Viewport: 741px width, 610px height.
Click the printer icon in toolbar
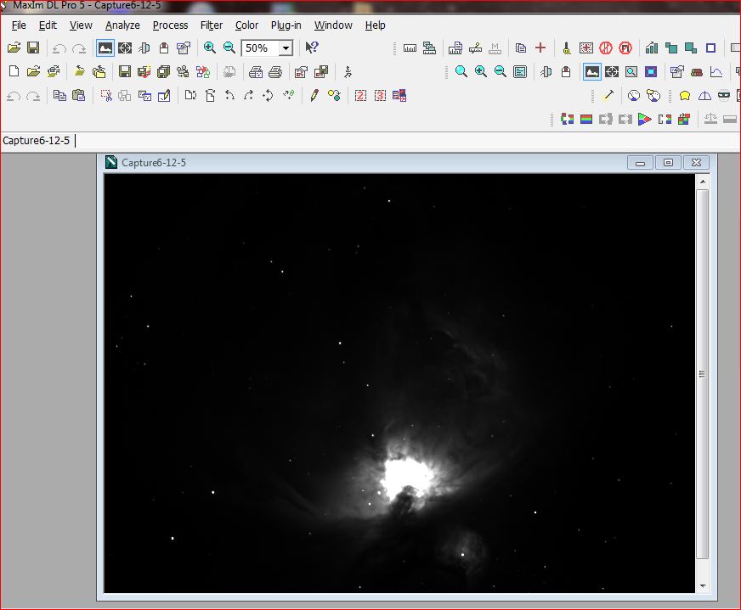pyautogui.click(x=274, y=72)
